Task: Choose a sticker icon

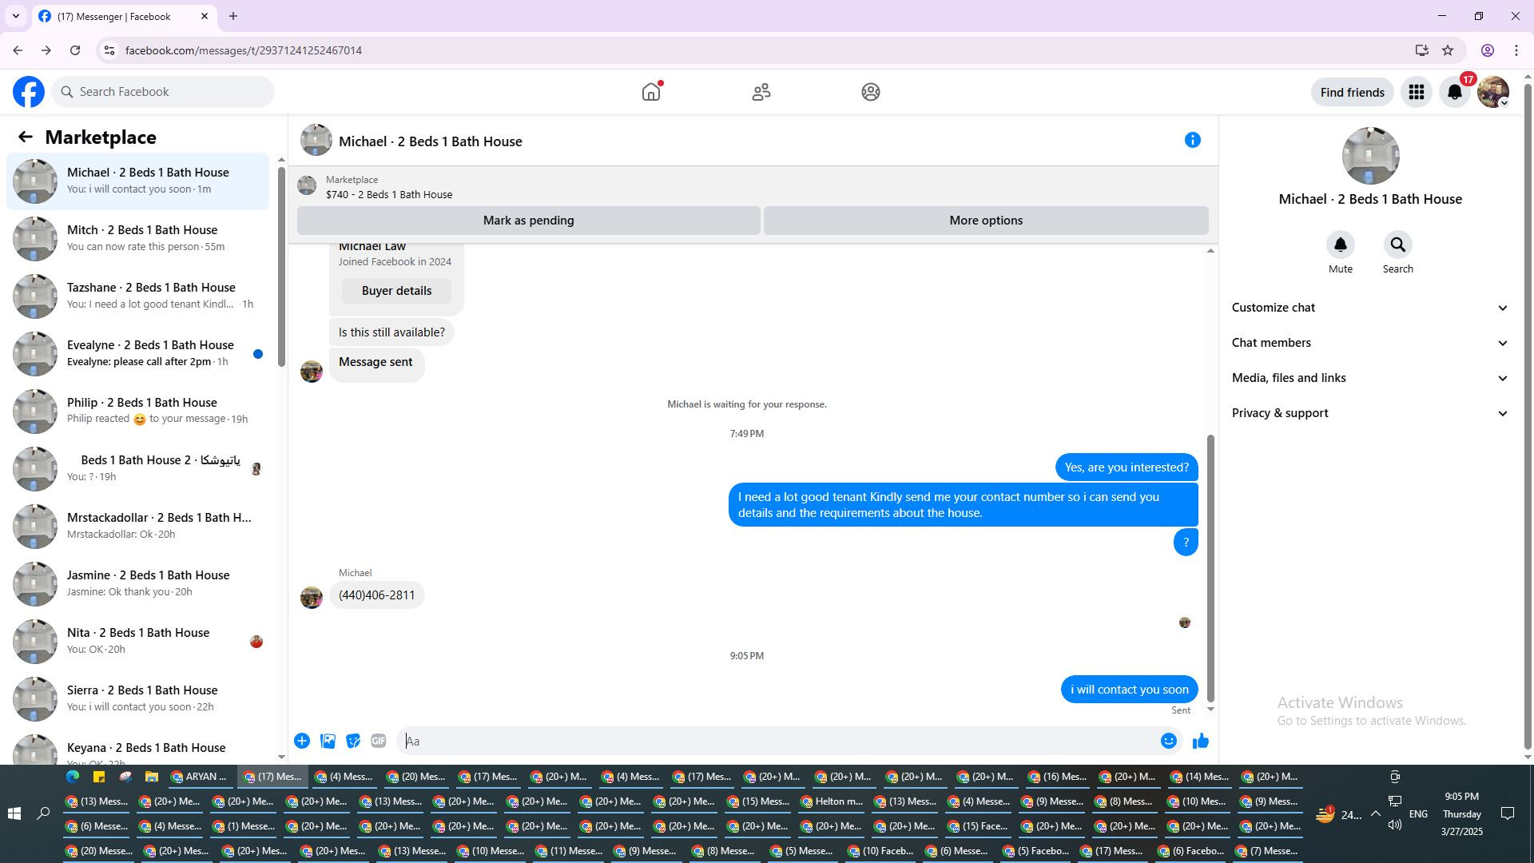Action: click(353, 741)
